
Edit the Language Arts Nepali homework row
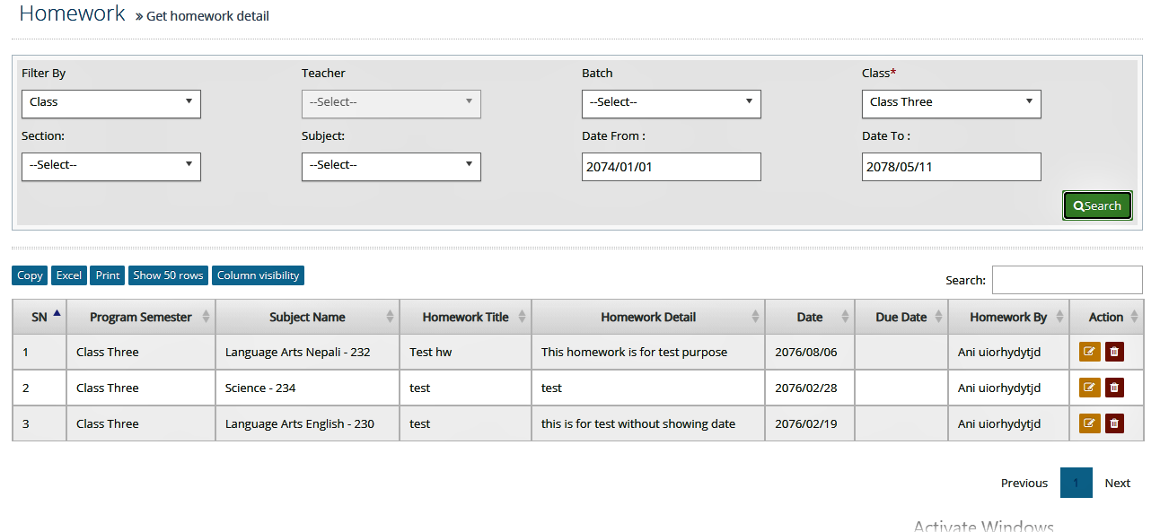click(x=1089, y=352)
